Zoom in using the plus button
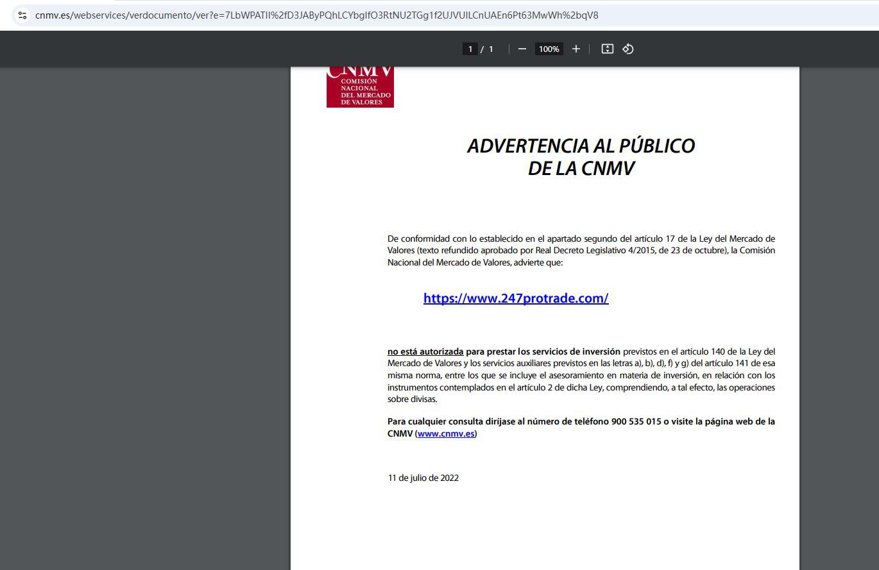879x570 pixels. click(x=576, y=49)
